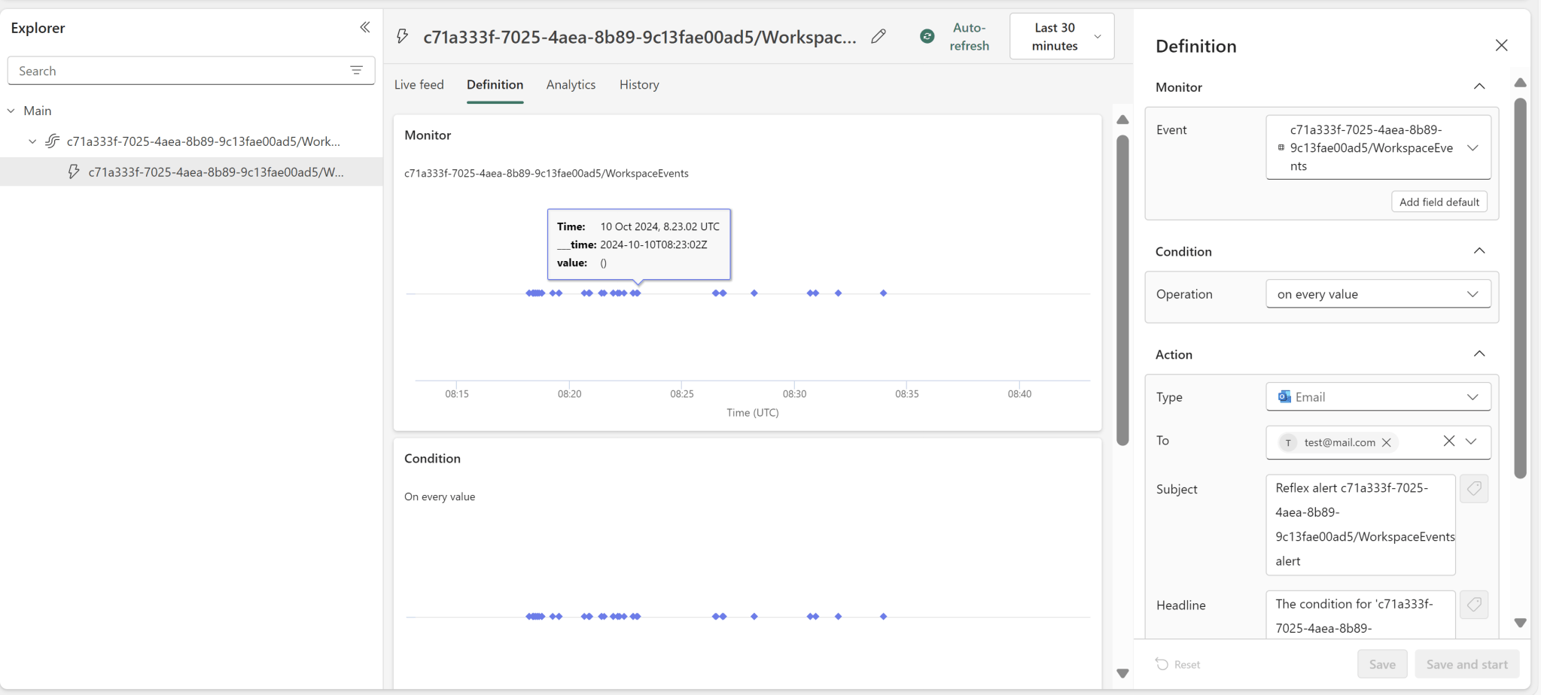This screenshot has height=695, width=1541.
Task: Switch to the Analytics tab
Action: coord(571,84)
